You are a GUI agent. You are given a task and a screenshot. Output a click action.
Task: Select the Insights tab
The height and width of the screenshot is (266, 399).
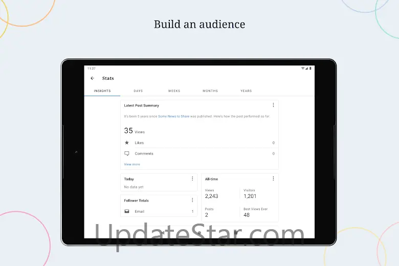coord(102,91)
